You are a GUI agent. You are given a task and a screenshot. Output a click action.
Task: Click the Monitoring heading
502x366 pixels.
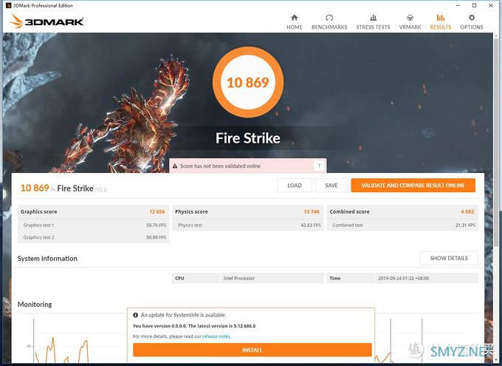pyautogui.click(x=35, y=305)
